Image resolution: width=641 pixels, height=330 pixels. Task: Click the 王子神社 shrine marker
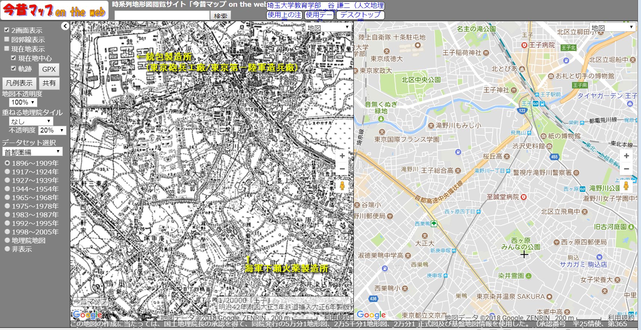[514, 90]
